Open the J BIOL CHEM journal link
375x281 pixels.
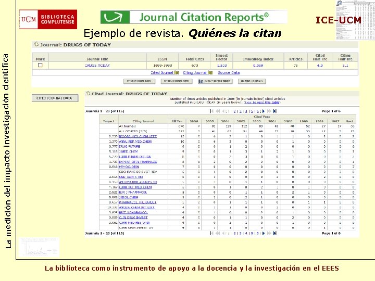[x=129, y=197]
